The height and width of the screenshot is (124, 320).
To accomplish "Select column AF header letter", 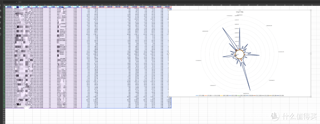I will [257, 5].
